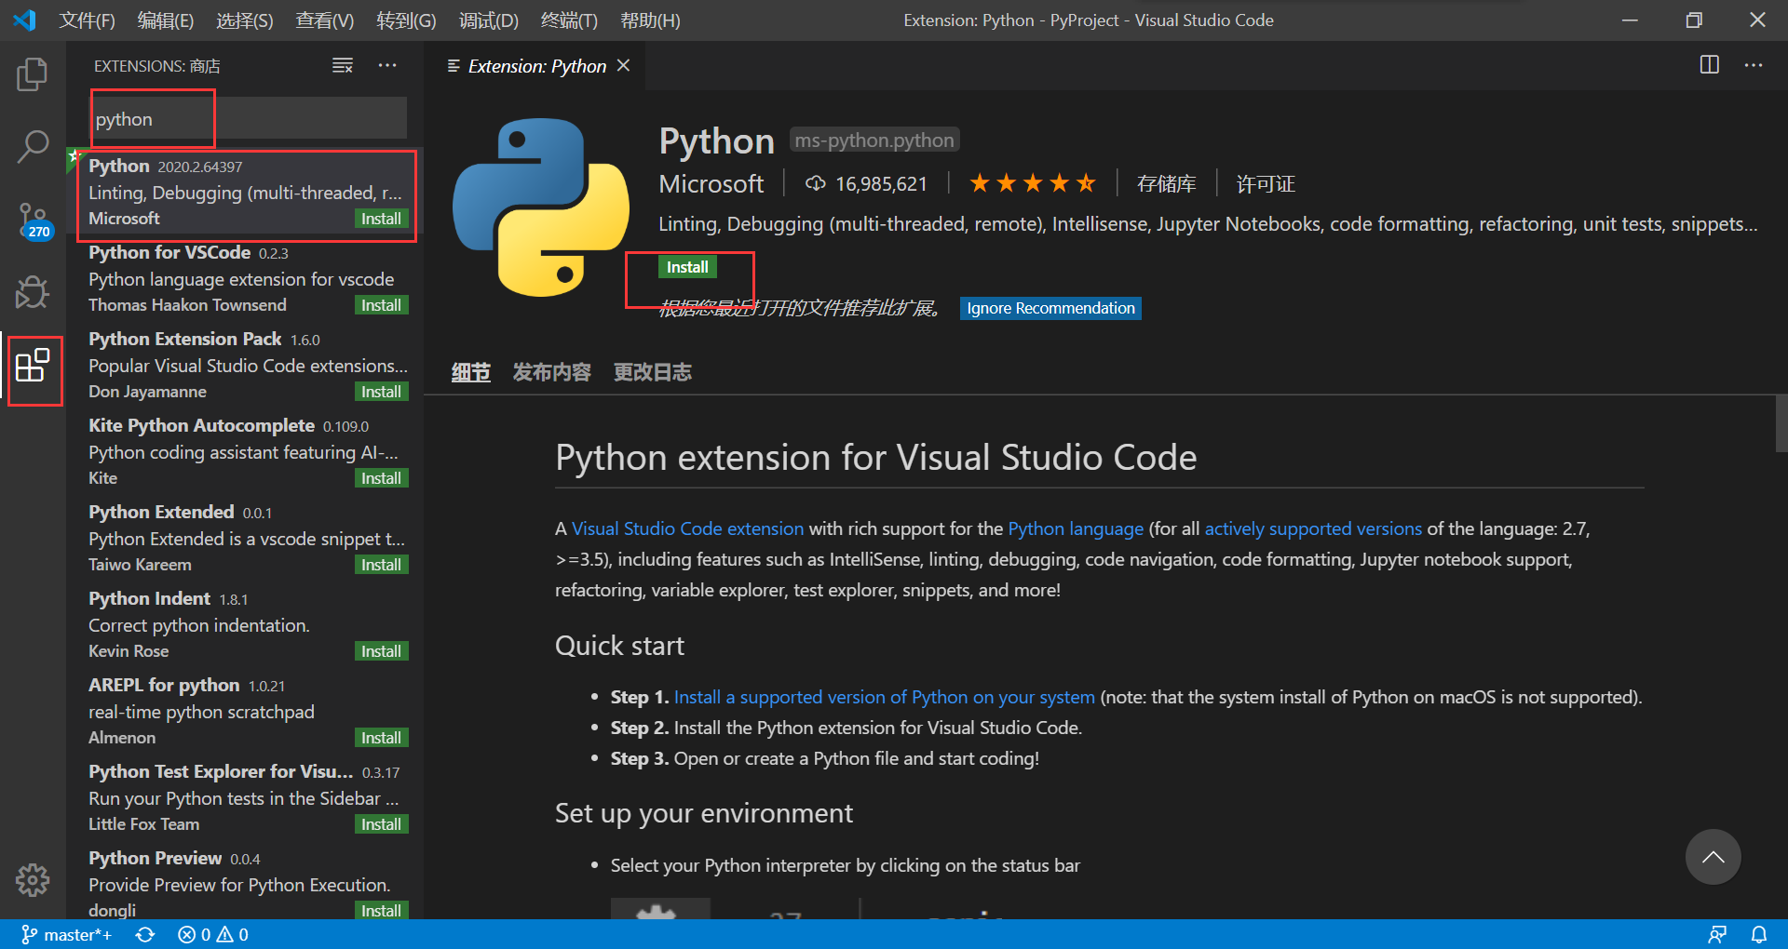1788x949 pixels.
Task: Open the actively supported versions link
Action: click(1313, 528)
